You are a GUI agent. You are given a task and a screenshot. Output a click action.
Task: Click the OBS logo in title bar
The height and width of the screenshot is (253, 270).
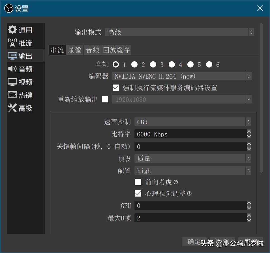click(8, 8)
